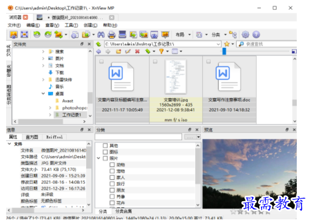Image resolution: width=310 pixels, height=221 pixels.
Task: Collapse the 照片 category node
Action: [x=99, y=158]
